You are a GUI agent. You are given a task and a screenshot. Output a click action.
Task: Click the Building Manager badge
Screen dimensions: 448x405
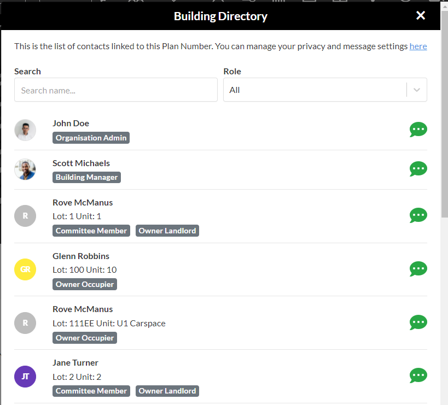coord(86,177)
